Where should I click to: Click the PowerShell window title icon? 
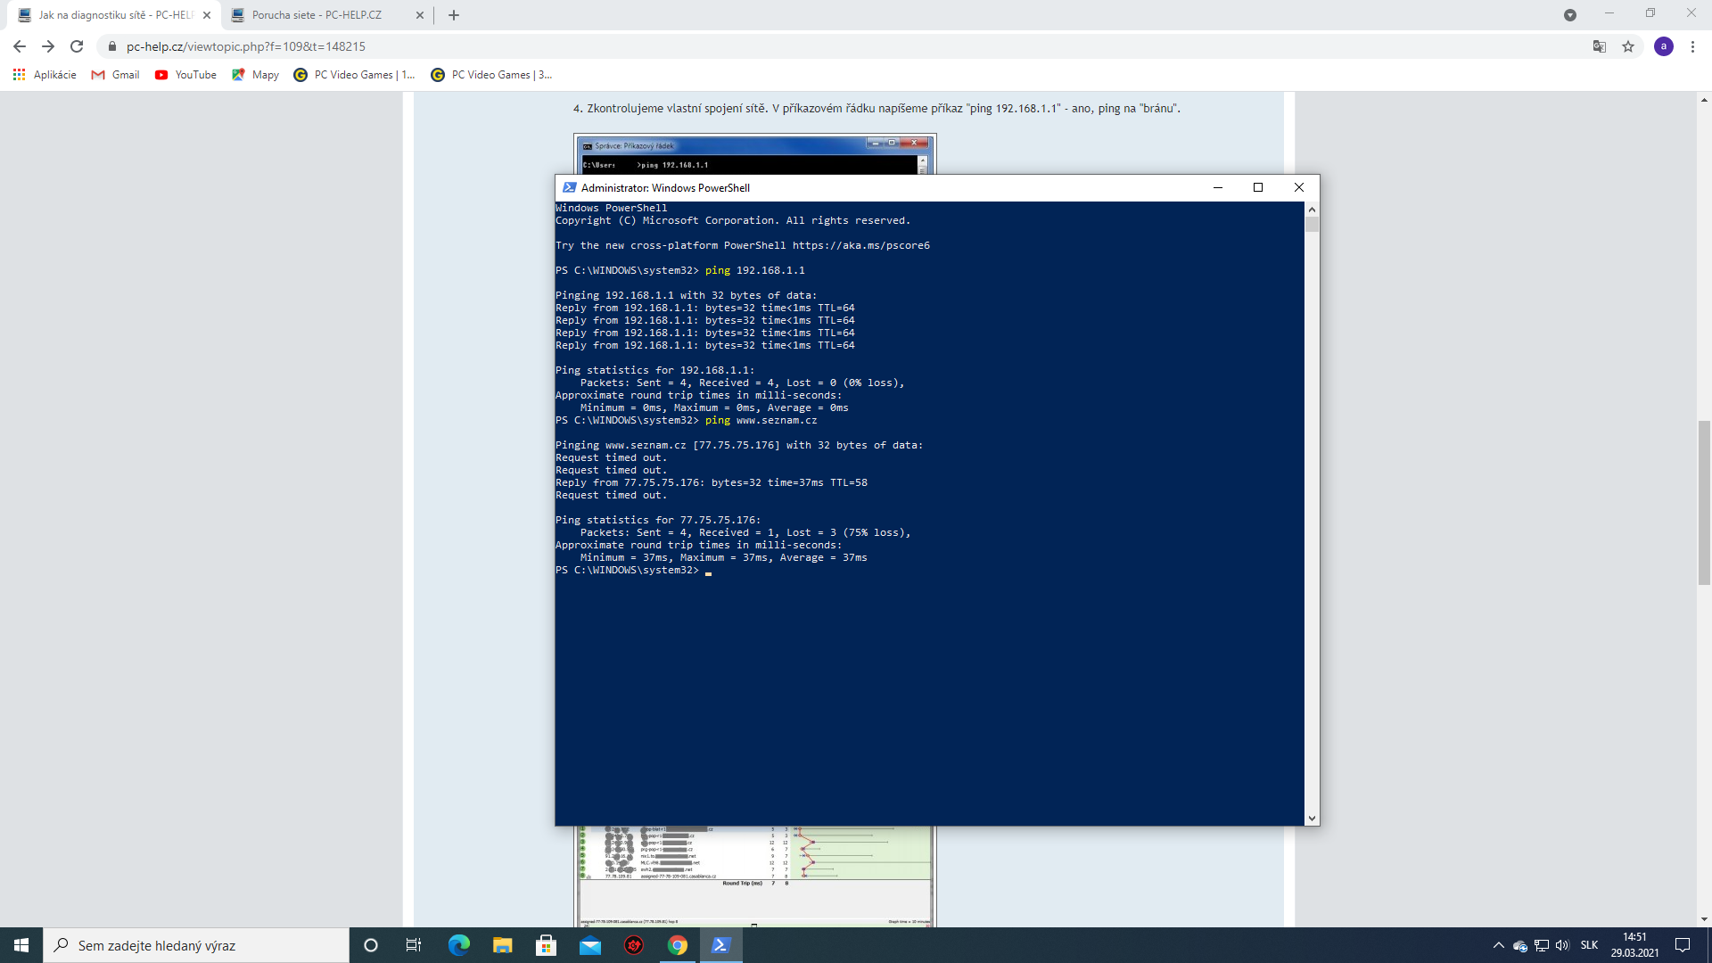[x=570, y=187]
